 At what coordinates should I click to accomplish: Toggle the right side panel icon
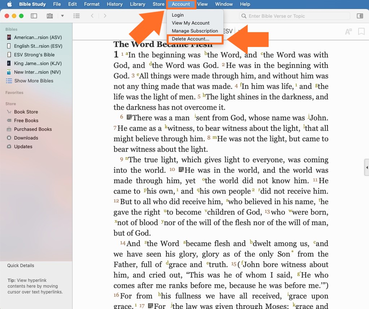click(x=360, y=16)
